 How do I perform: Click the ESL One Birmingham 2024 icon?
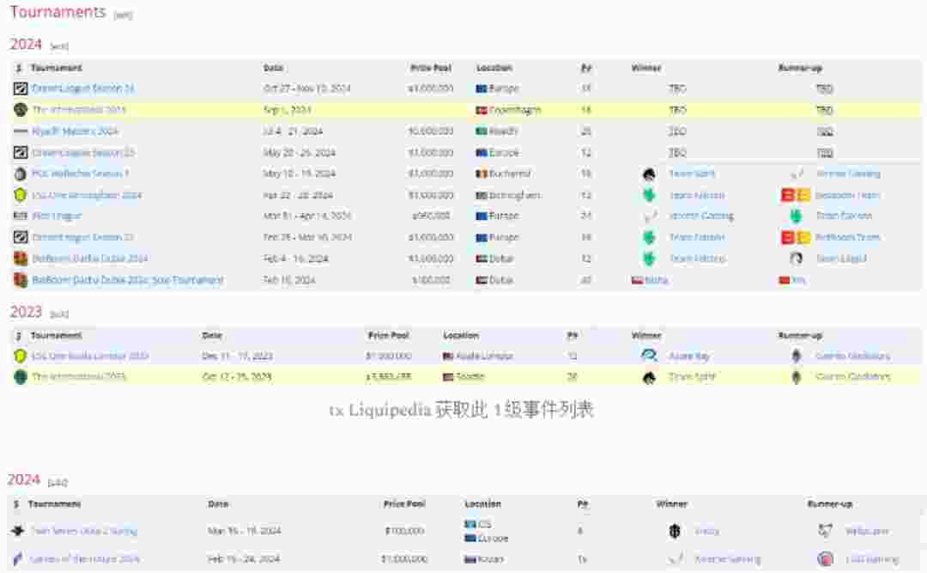pyautogui.click(x=20, y=195)
